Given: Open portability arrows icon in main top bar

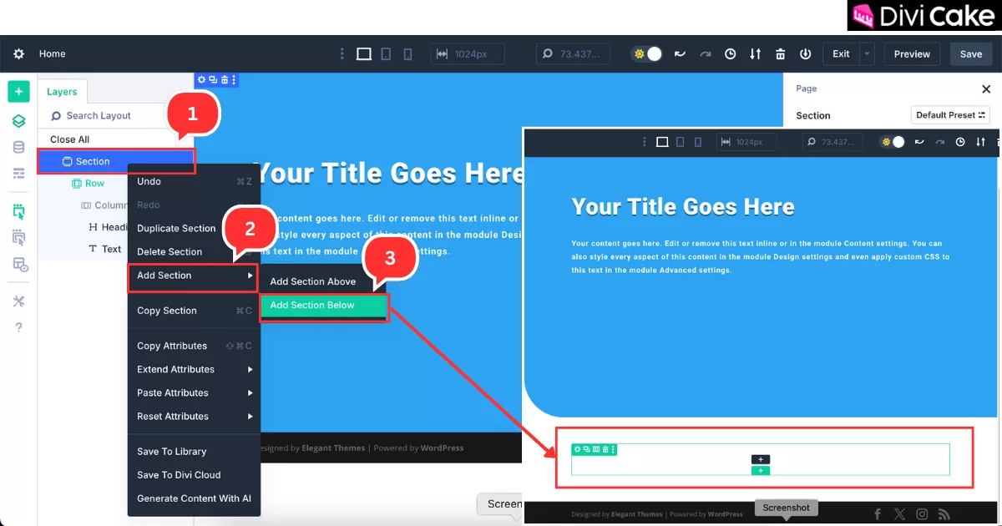Looking at the screenshot, I should 755,53.
